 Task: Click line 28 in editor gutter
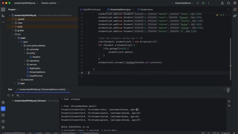(82, 73)
